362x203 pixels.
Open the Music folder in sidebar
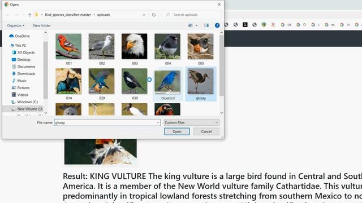click(19, 81)
